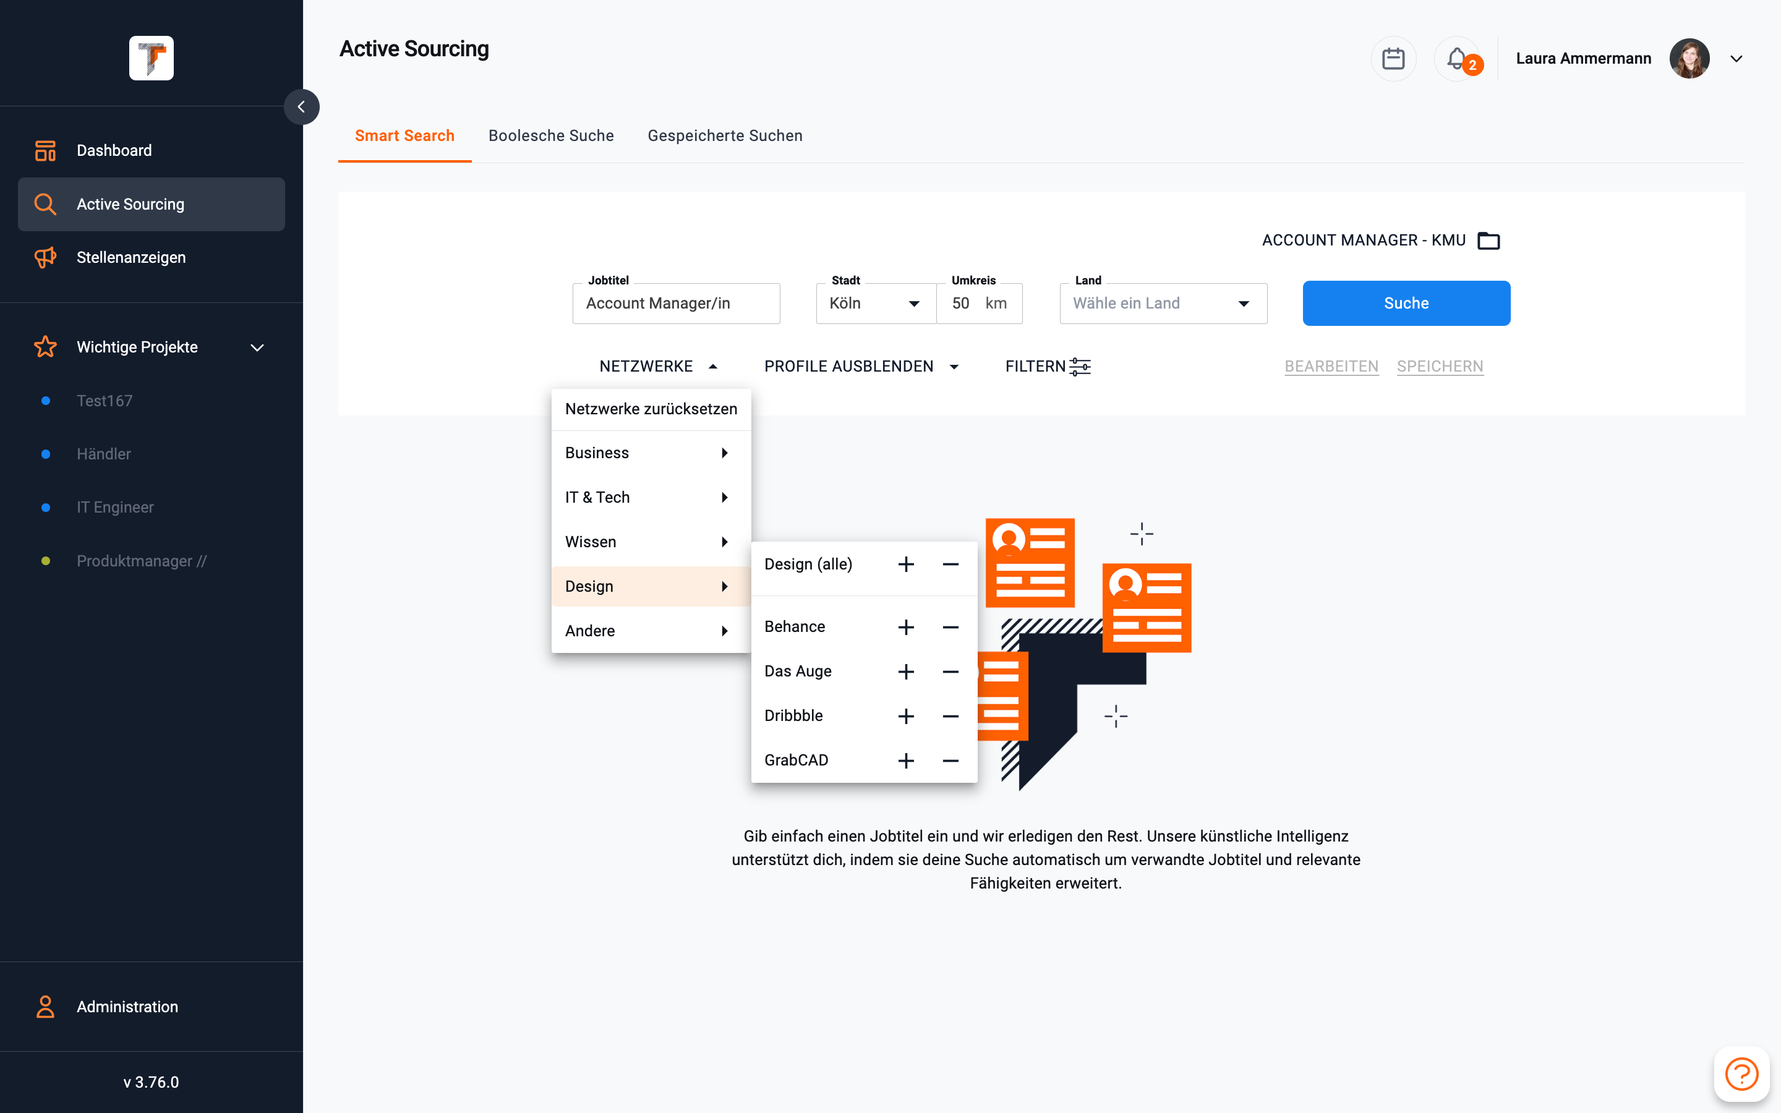This screenshot has height=1113, width=1781.
Task: Click version label v 3.76.0
Action: coord(151,1082)
